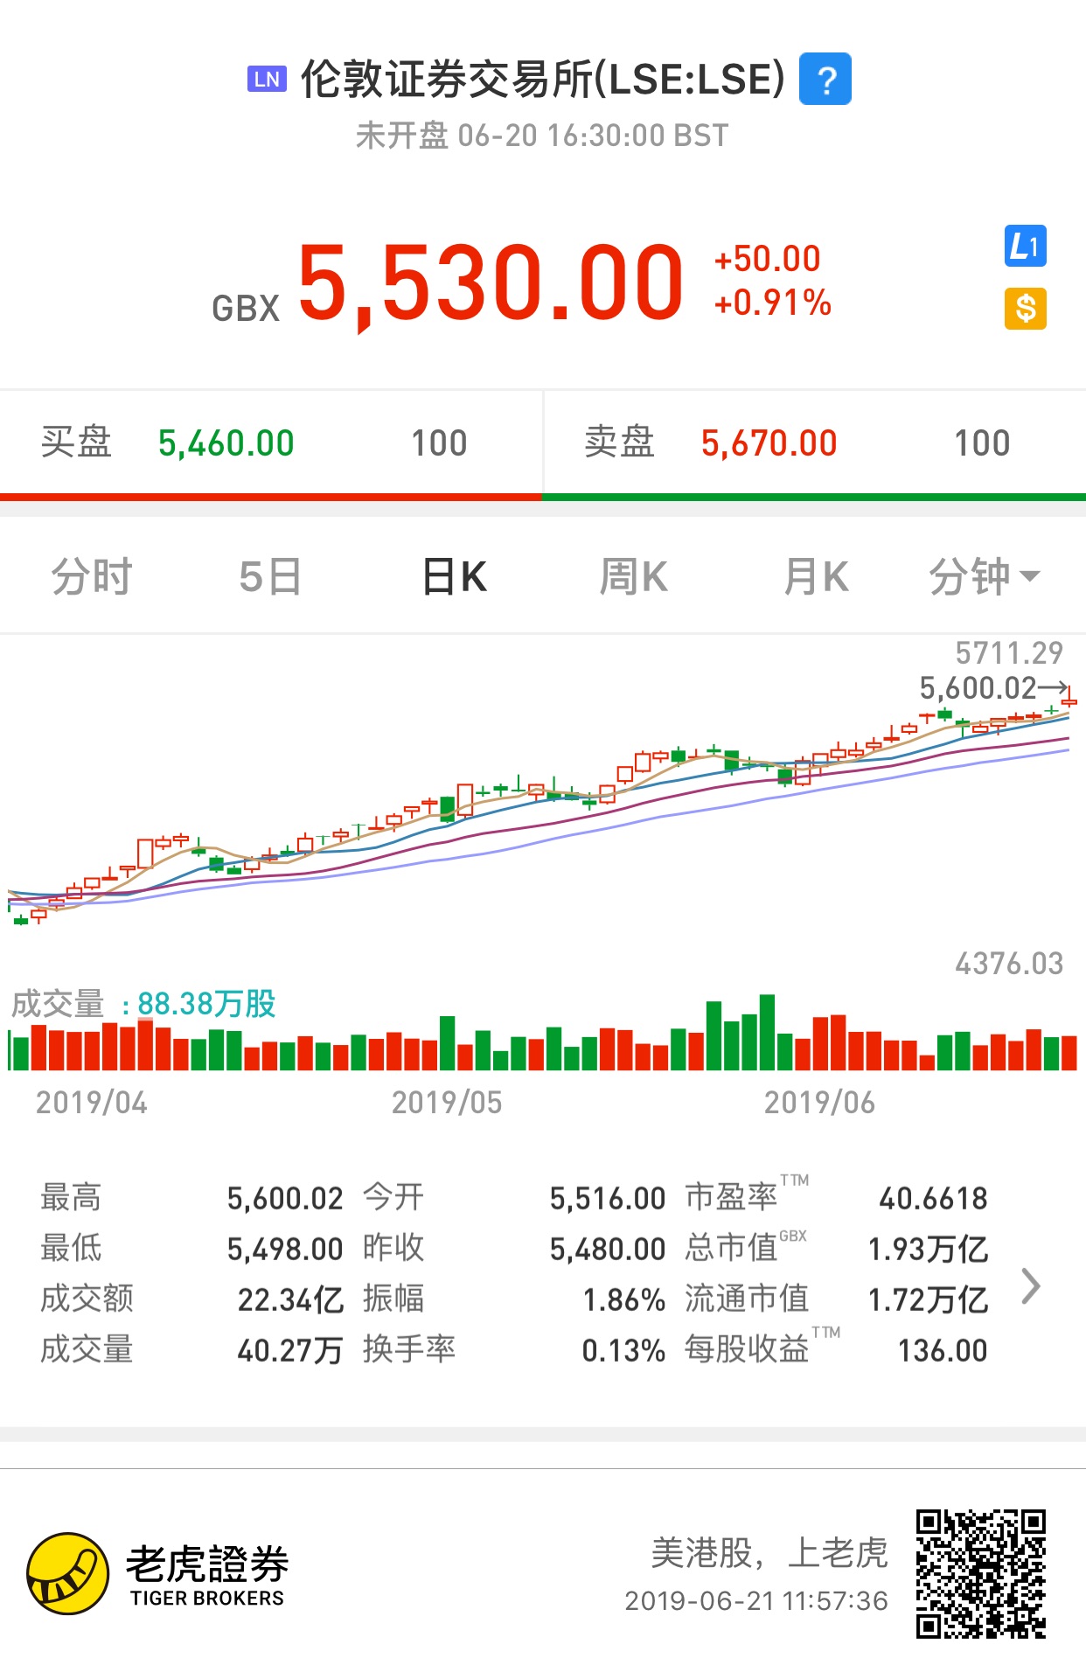Tap the 5711.29 chart upper scale value
This screenshot has width=1086, height=1679.
[1009, 652]
